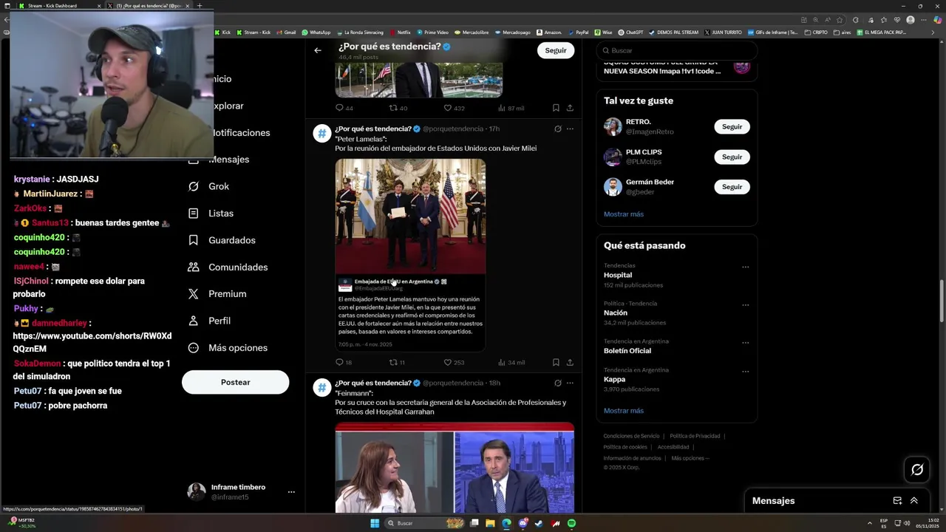Open the Milei and ambassador photo
This screenshot has width=946, height=532.
tap(410, 216)
